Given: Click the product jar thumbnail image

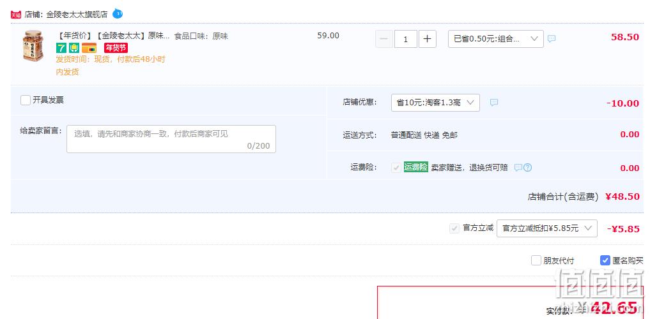Looking at the screenshot, I should 33,46.
